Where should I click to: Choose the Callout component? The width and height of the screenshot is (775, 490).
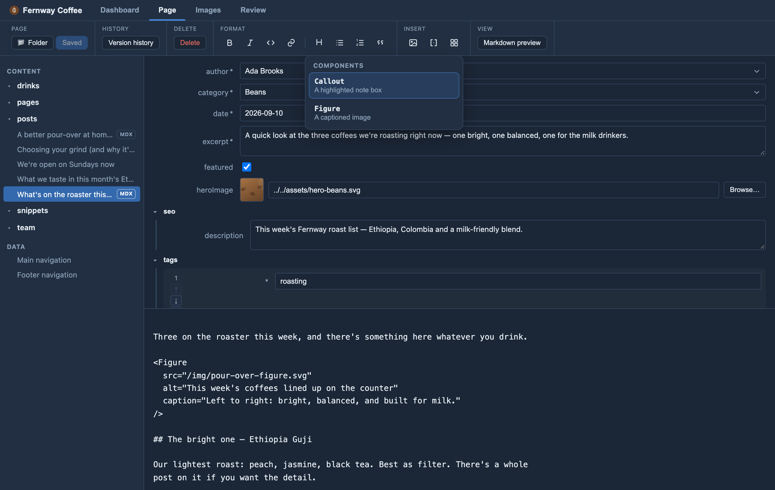point(384,85)
